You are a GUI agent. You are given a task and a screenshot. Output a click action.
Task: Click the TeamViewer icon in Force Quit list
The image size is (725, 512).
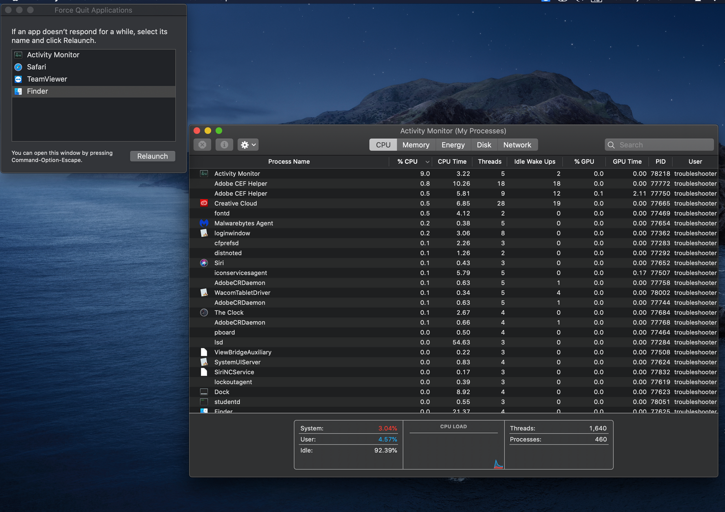pos(18,79)
